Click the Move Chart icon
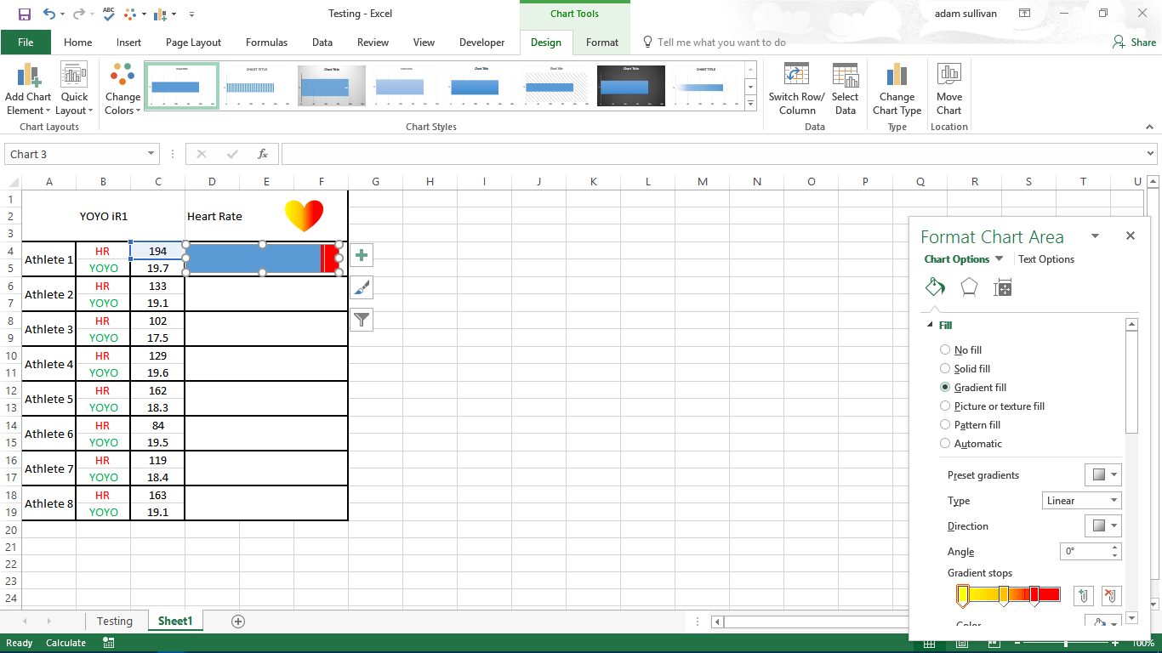 (948, 77)
